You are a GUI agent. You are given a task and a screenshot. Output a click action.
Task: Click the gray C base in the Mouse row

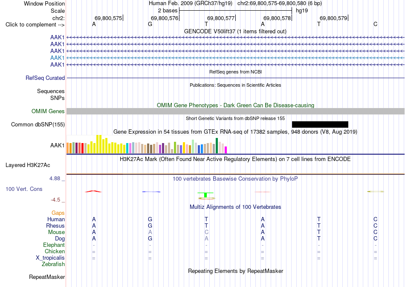[206, 232]
